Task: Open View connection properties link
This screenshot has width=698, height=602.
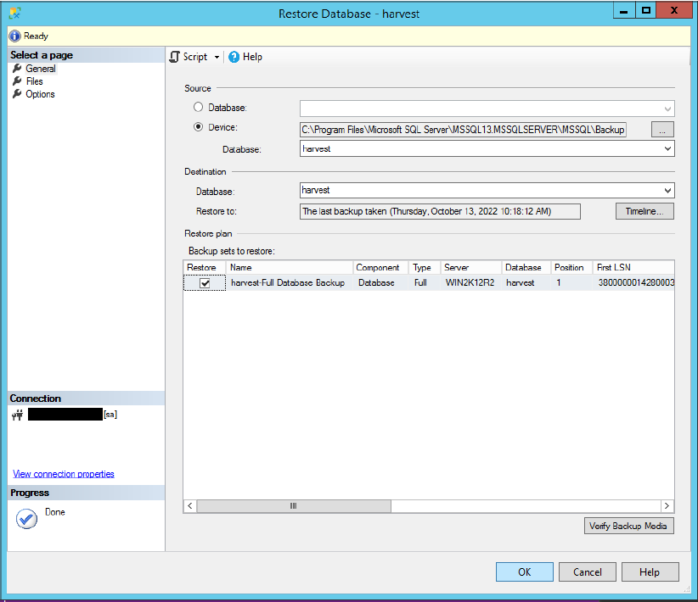Action: point(63,474)
